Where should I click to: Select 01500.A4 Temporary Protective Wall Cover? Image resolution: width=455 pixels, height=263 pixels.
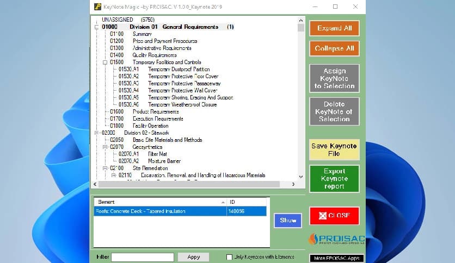(168, 90)
